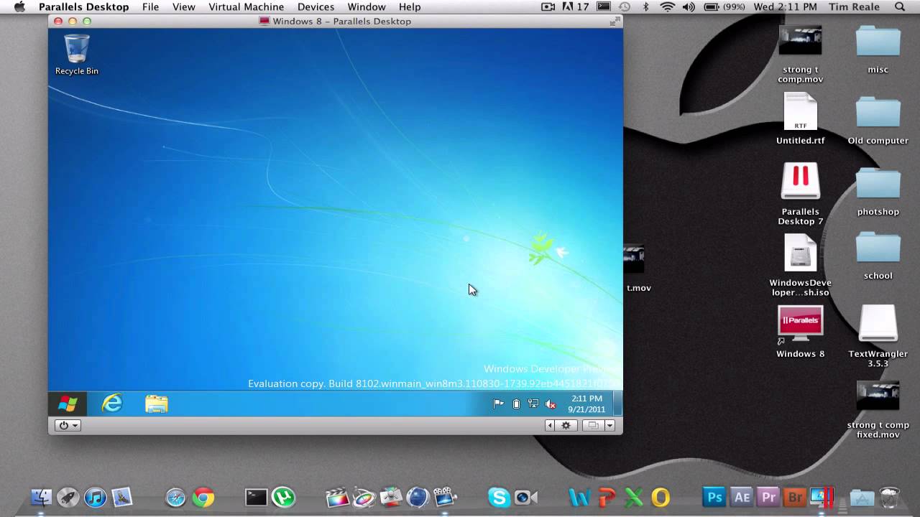Open the Recycle Bin on Windows desktop
The width and height of the screenshot is (920, 517).
pyautogui.click(x=77, y=55)
